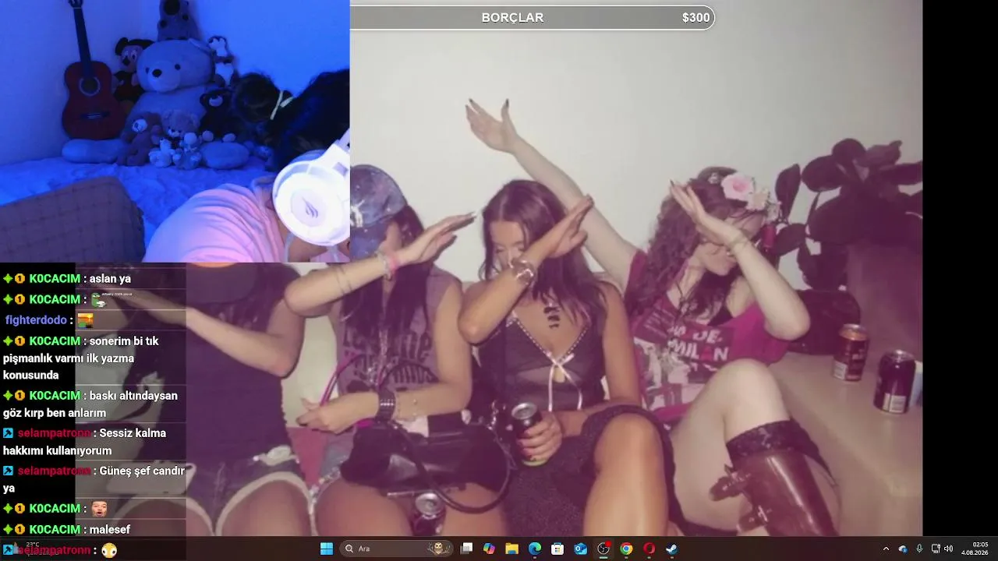Click the shocked emoji from selampatronn
The width and height of the screenshot is (998, 561).
point(109,550)
